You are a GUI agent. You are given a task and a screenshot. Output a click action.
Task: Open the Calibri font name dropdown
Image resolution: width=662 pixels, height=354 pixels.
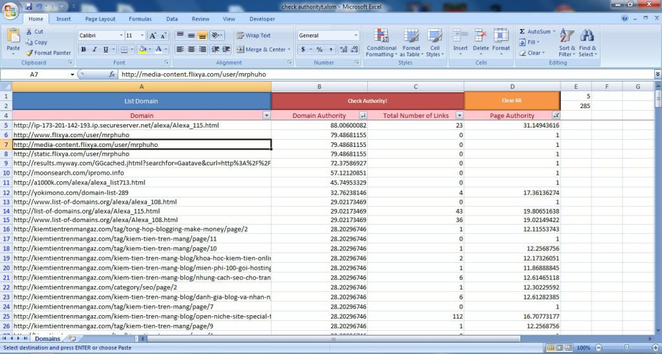coord(122,36)
